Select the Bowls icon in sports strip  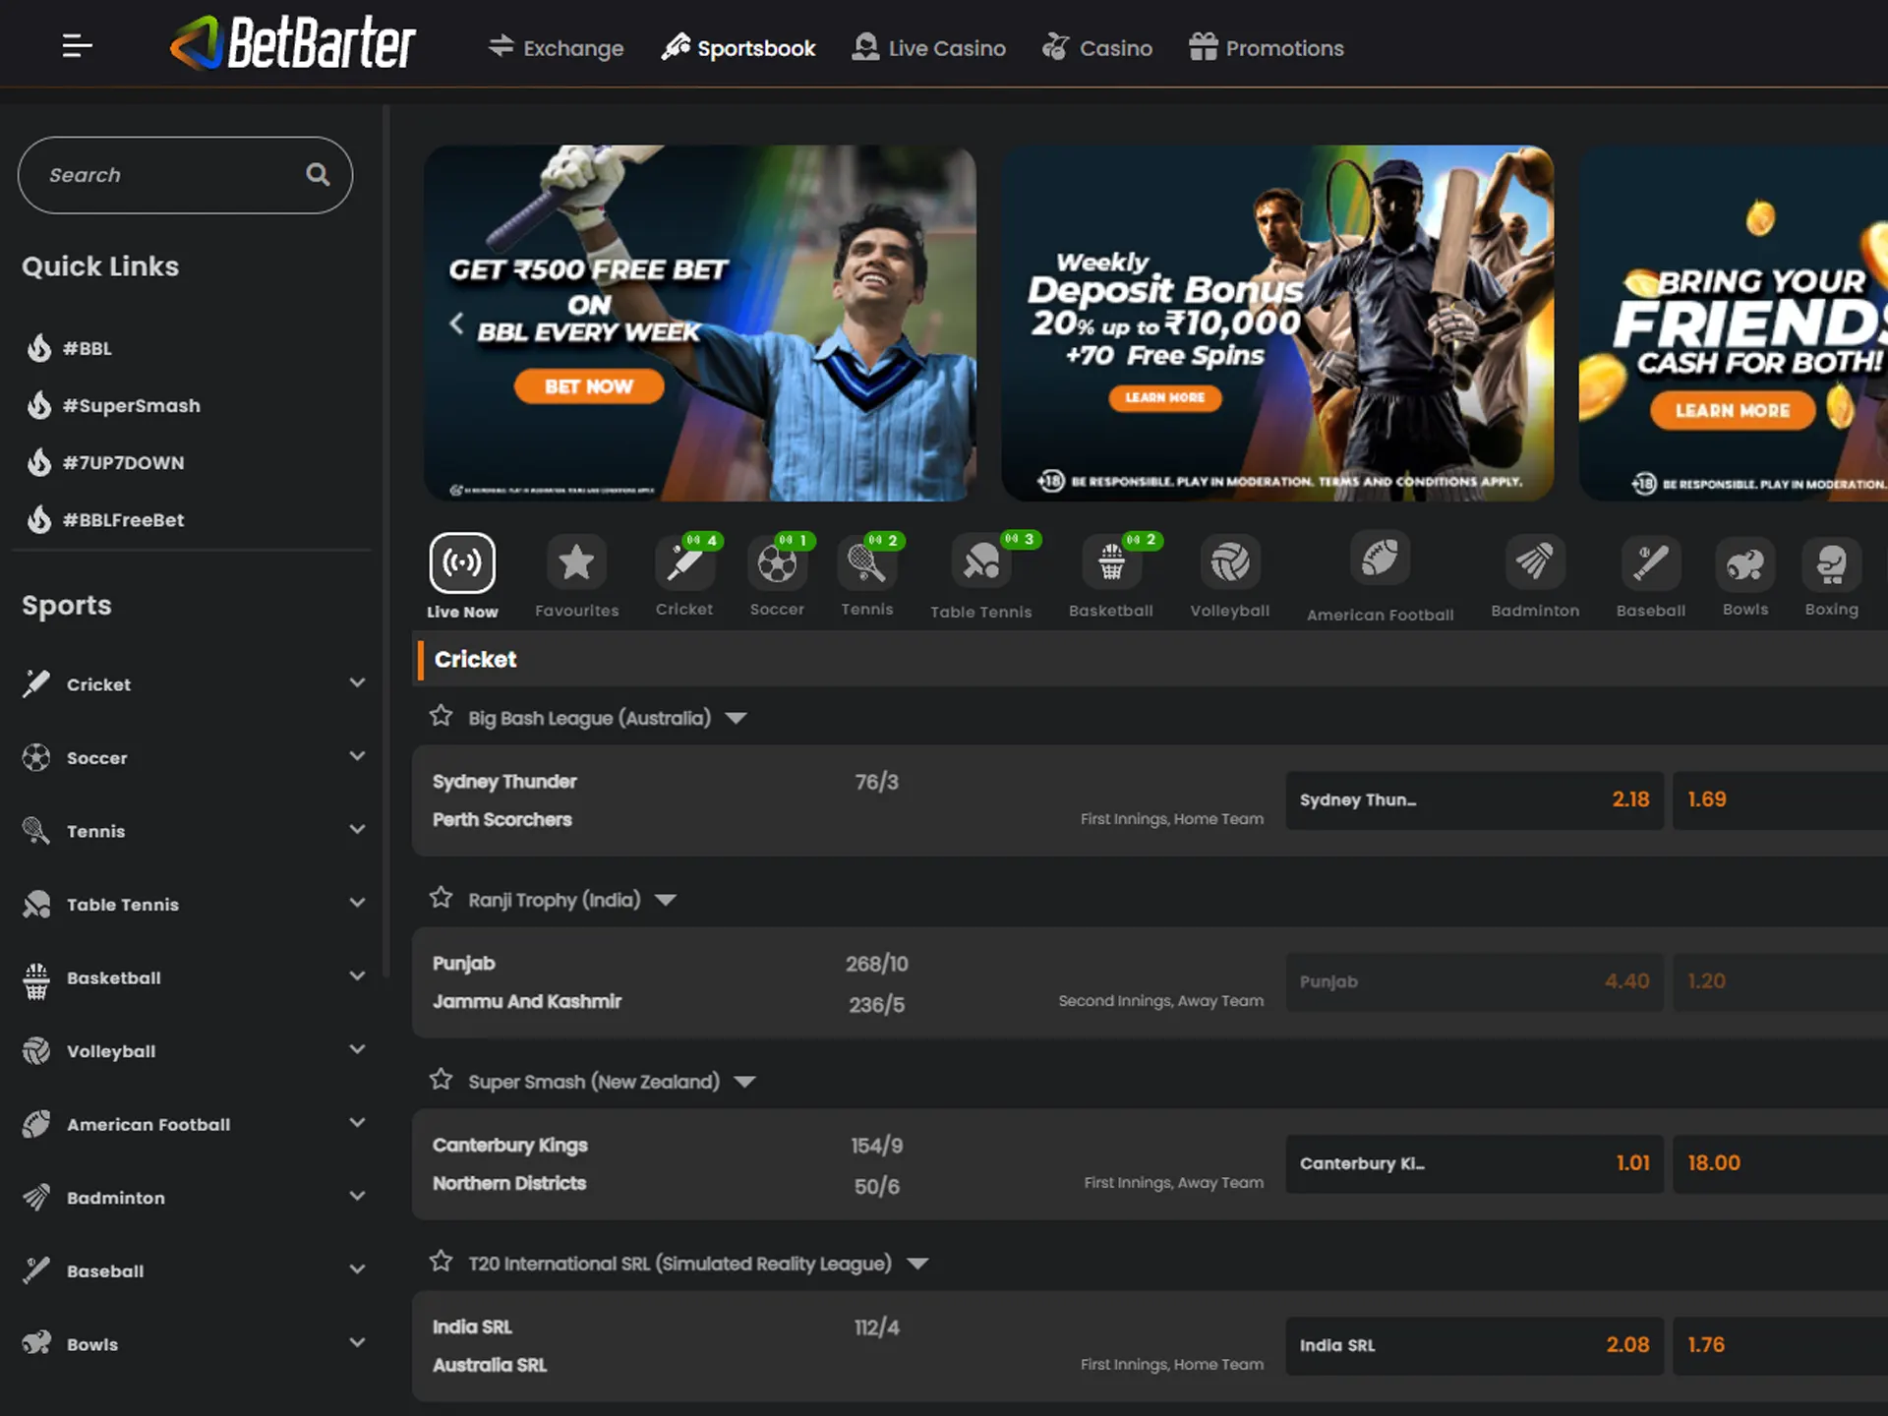(1745, 563)
